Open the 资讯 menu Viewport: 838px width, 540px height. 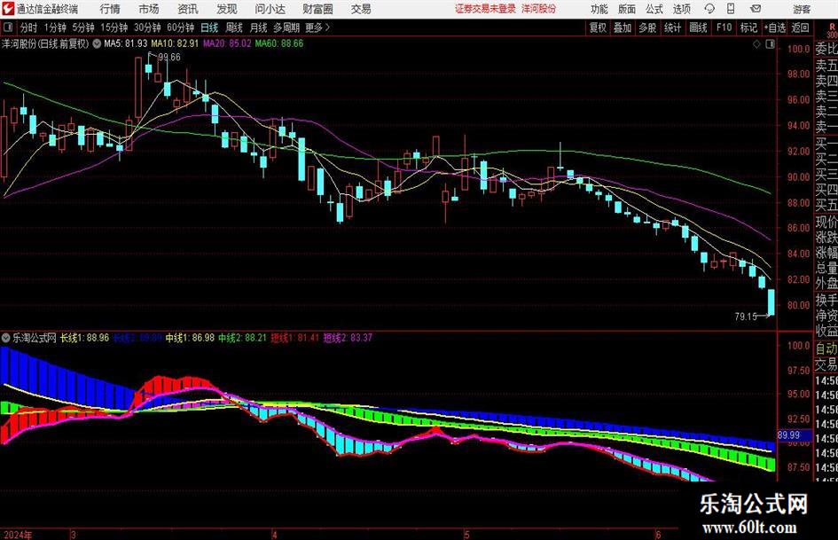click(188, 9)
